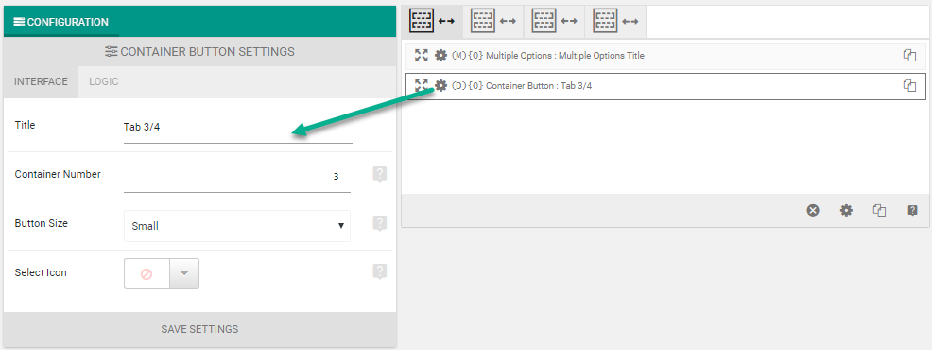Delete container using bottom X icon
Screen dimensions: 932x350
click(x=813, y=210)
